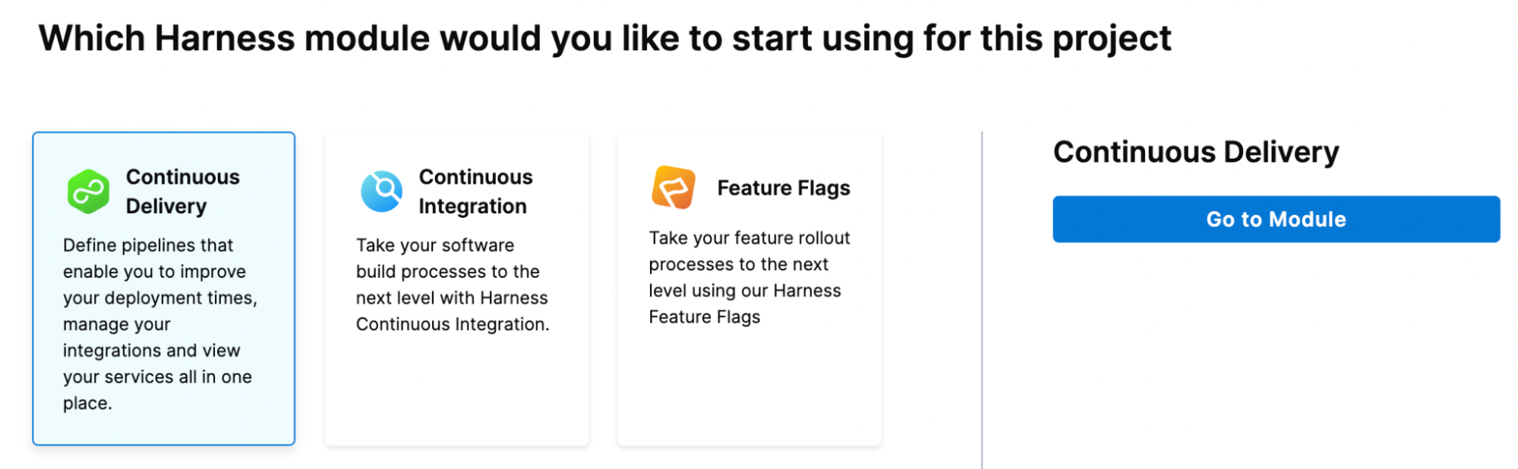Click the Continuous Integration card title text
The width and height of the screenshot is (1518, 469).
coord(475,191)
